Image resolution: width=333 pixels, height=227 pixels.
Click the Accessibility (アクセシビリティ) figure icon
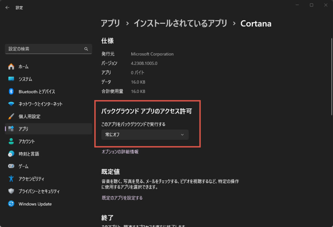click(11, 179)
